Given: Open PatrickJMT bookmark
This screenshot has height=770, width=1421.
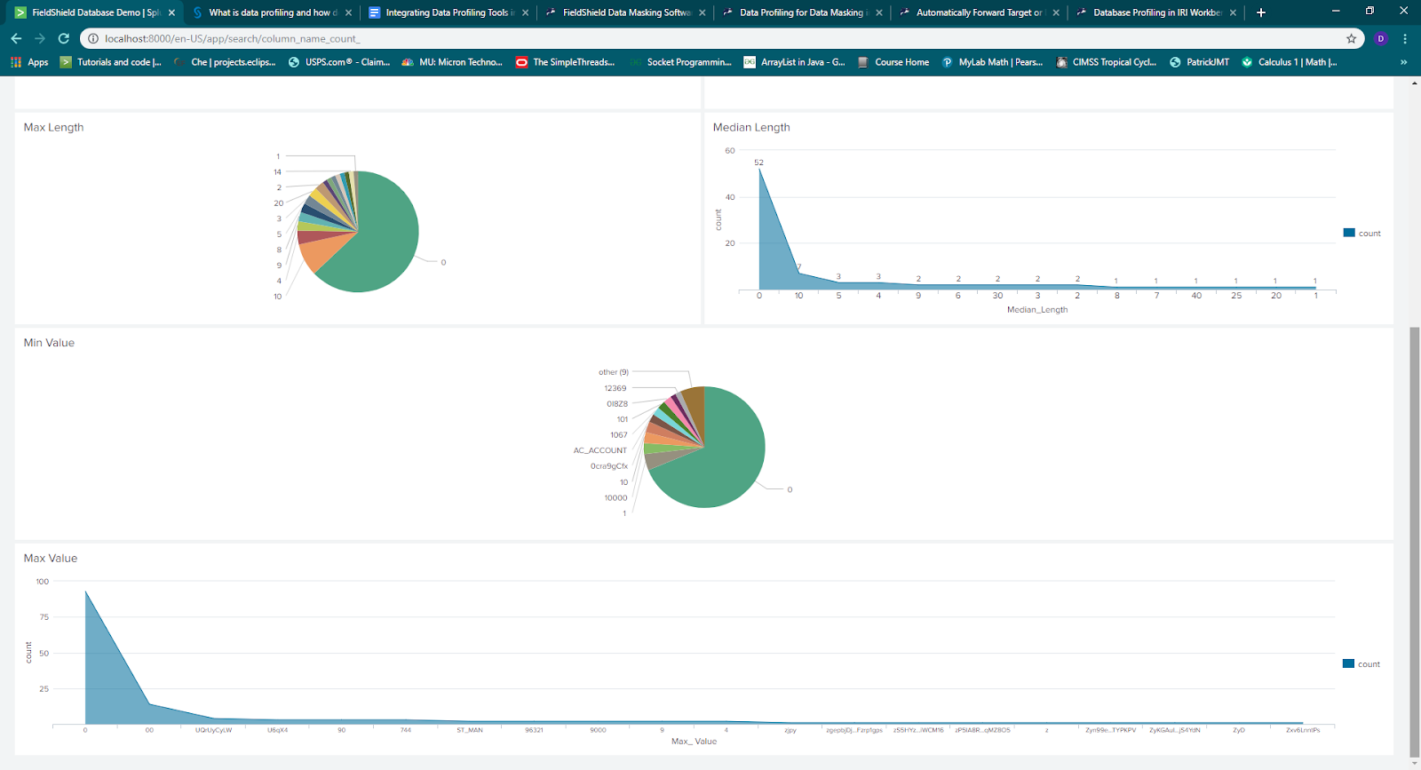Looking at the screenshot, I should tap(1200, 62).
